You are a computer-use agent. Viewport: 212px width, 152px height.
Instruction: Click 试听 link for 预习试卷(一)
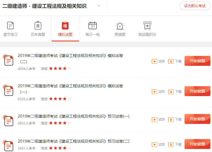click(162, 120)
